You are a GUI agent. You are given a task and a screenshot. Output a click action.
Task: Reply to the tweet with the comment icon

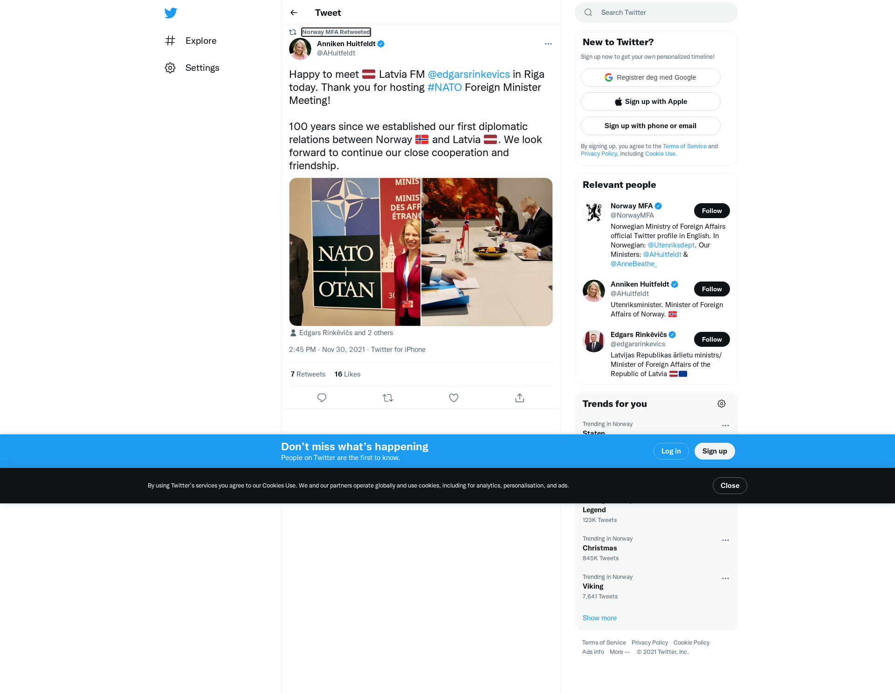click(x=322, y=398)
